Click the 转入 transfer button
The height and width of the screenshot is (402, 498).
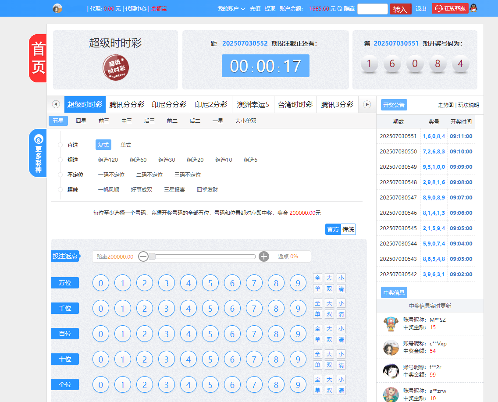click(x=400, y=8)
